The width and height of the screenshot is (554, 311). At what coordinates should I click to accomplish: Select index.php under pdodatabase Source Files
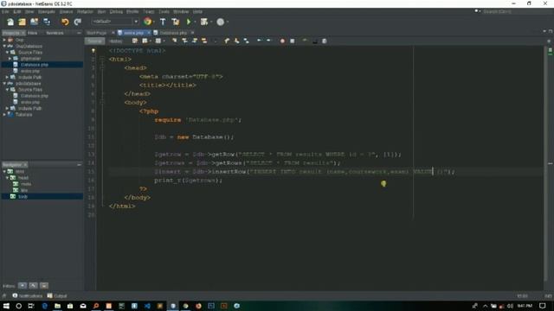coord(30,102)
